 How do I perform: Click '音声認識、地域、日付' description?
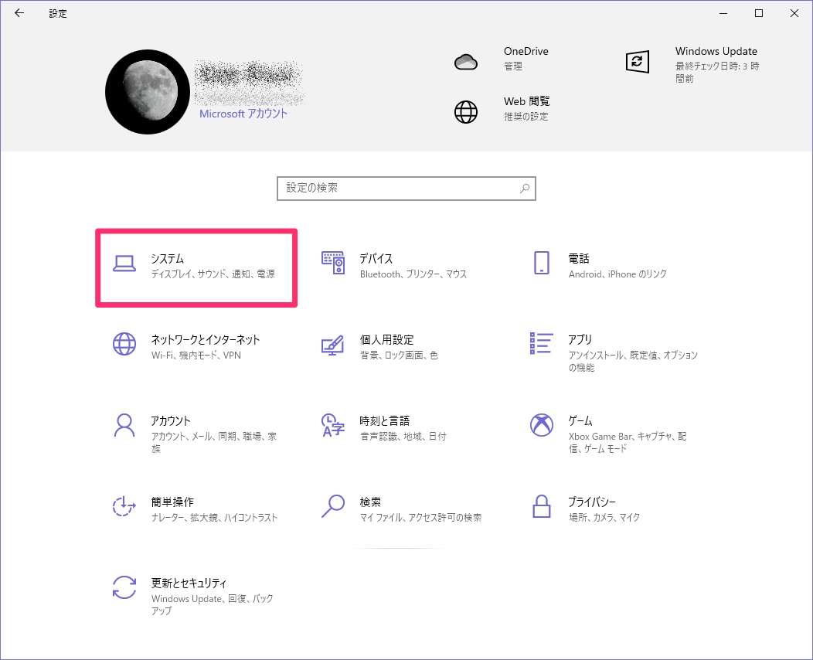[x=403, y=436]
